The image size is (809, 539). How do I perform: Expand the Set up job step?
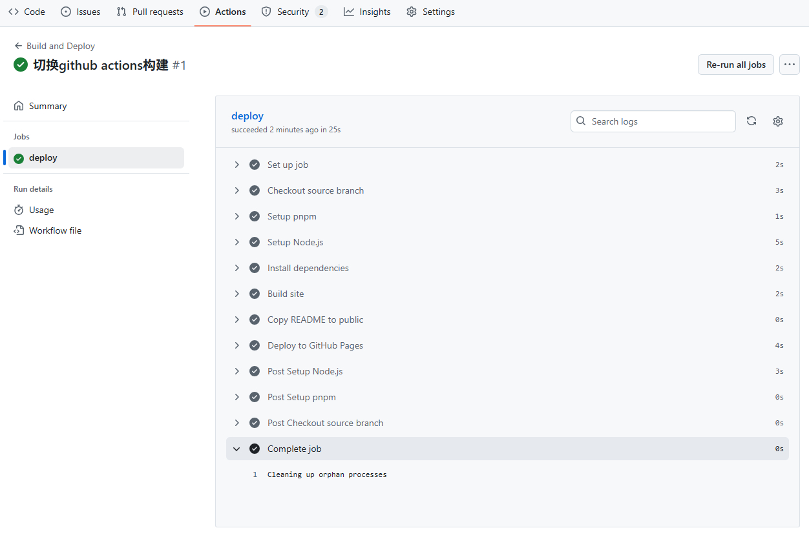pos(237,165)
